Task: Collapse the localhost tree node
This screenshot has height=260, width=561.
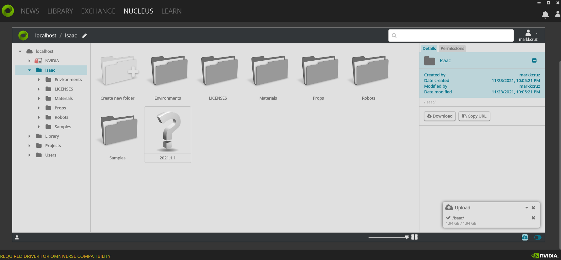Action: pos(20,51)
